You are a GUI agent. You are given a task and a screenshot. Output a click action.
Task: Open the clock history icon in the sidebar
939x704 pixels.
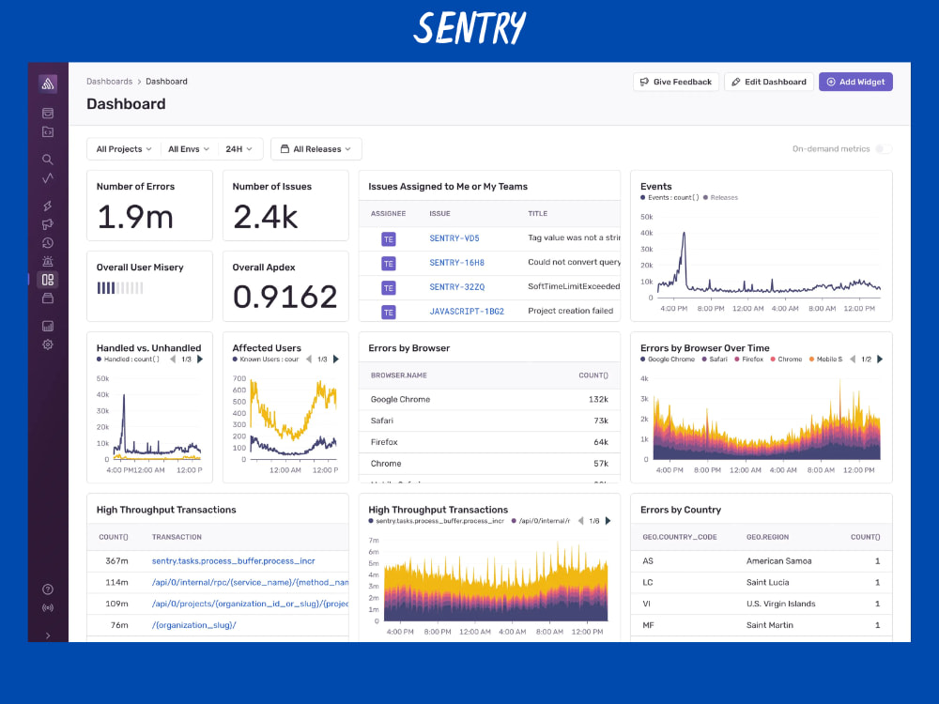click(48, 242)
